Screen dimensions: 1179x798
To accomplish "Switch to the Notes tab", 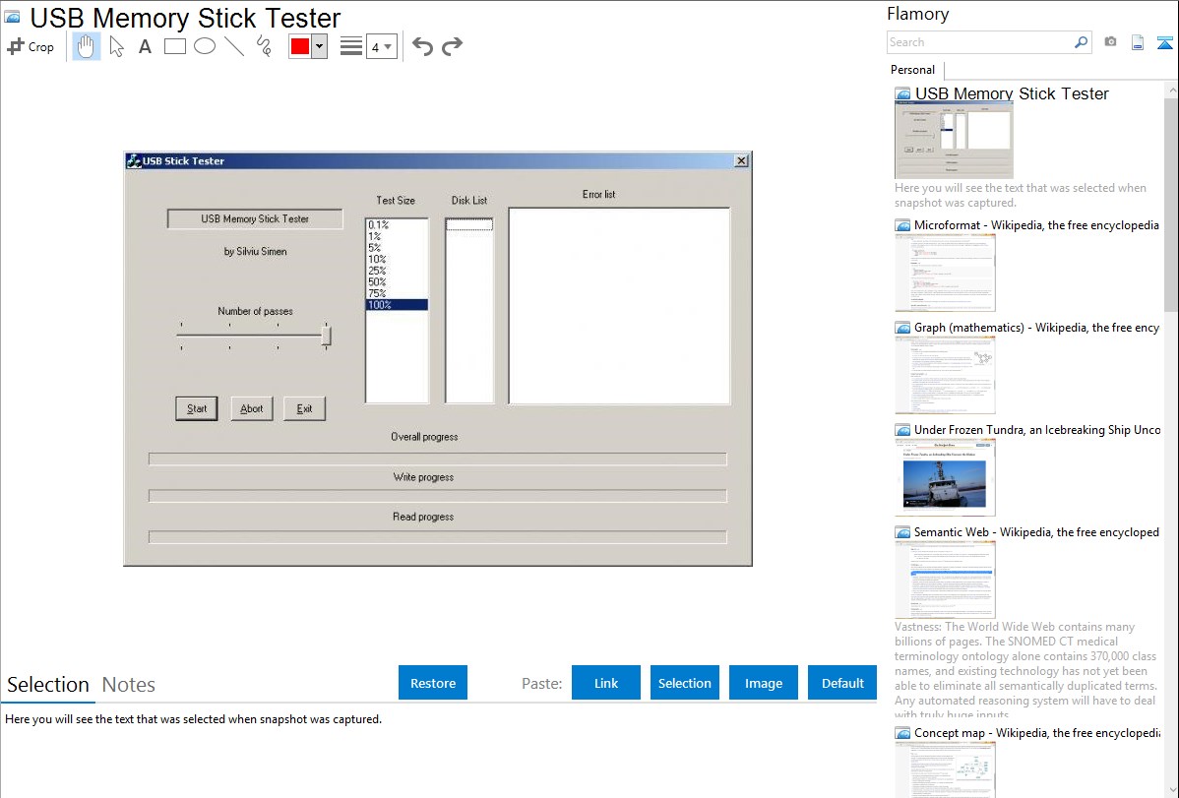I will 129,685.
